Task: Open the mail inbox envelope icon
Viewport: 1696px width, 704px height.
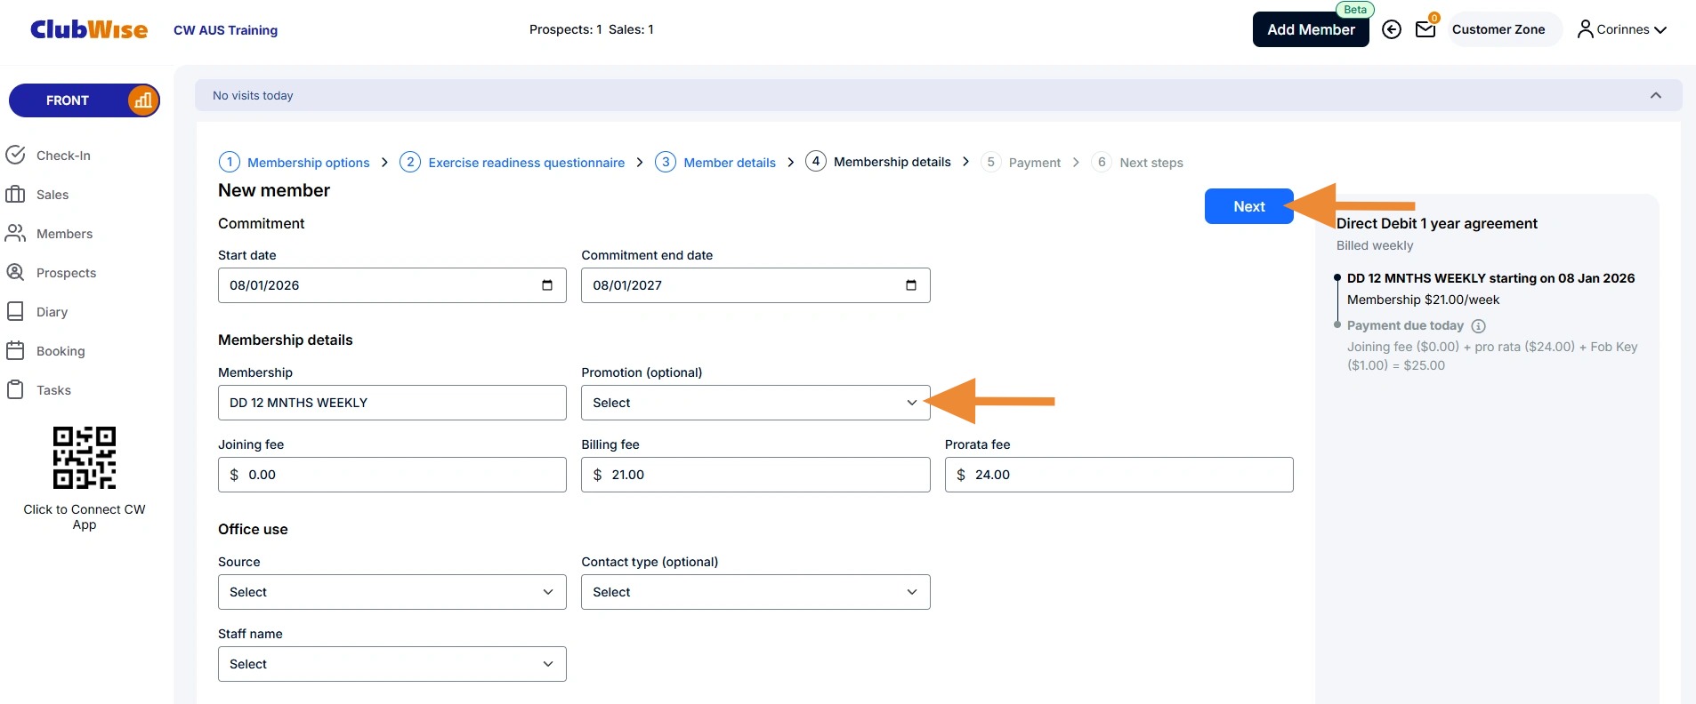Action: tap(1425, 29)
